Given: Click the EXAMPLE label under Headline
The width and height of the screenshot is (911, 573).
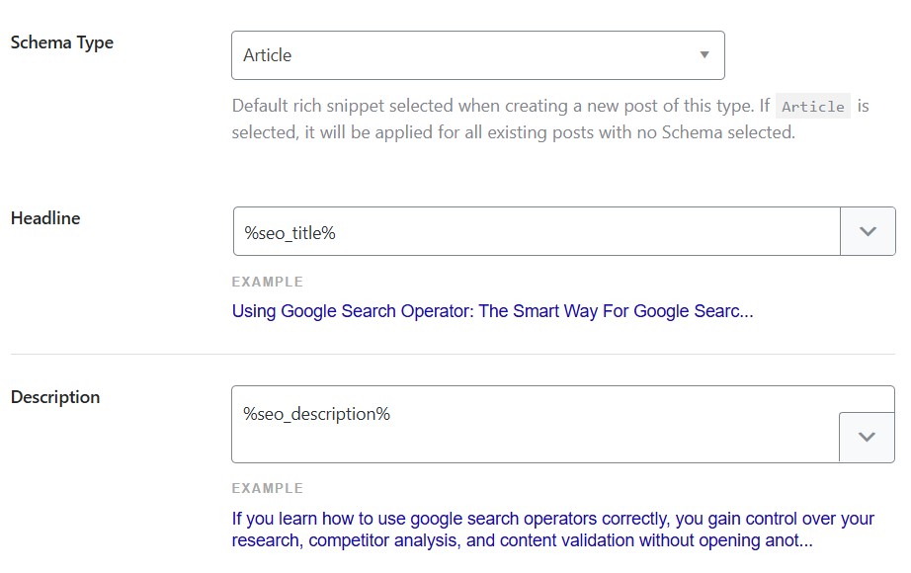Looking at the screenshot, I should [267, 283].
